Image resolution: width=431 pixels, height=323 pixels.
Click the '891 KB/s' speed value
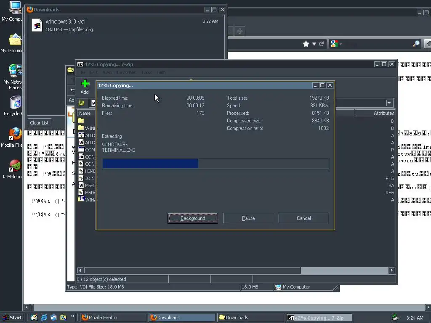[320, 106]
